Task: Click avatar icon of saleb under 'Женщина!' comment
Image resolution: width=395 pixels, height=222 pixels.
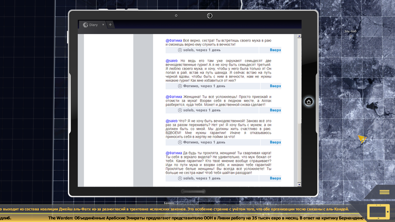Action: point(180,110)
